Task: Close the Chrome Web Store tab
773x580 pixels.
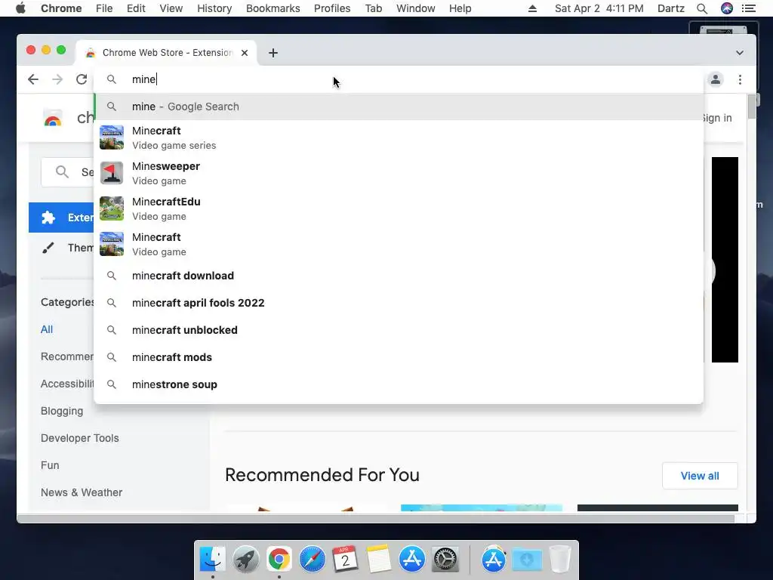Action: 245,53
